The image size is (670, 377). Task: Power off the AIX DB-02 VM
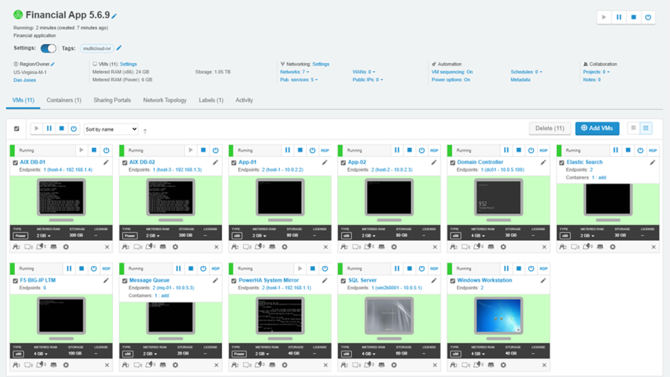pyautogui.click(x=216, y=151)
